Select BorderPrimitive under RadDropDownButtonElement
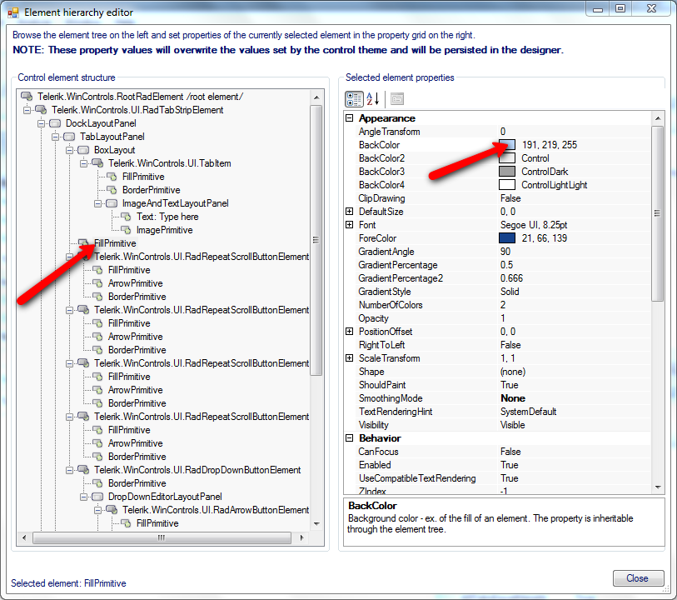 (137, 483)
